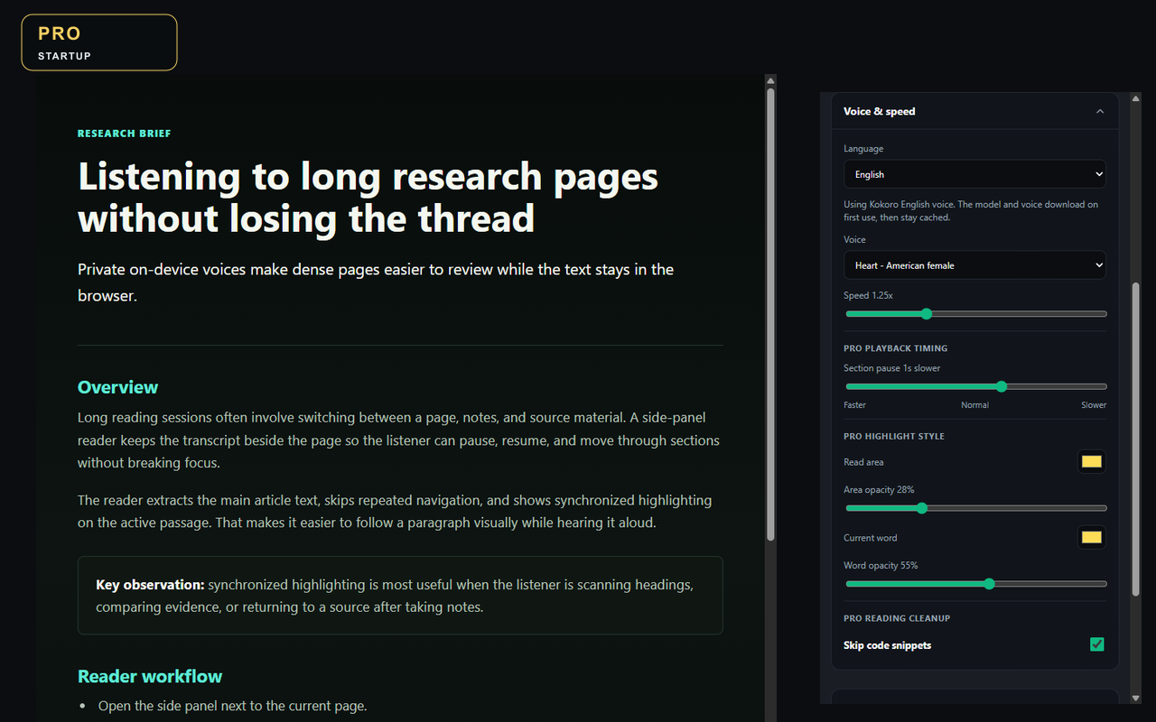Image resolution: width=1156 pixels, height=722 pixels.
Task: Click the Reader workflow heading
Action: click(150, 676)
